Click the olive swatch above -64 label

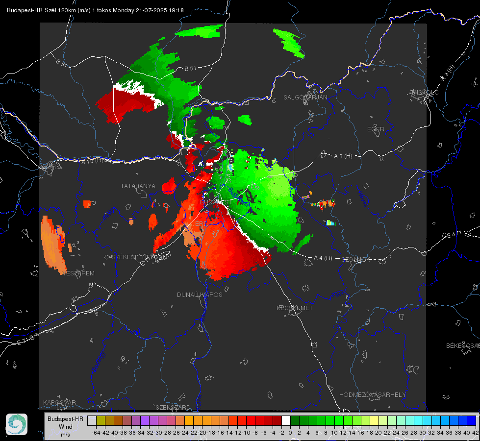coord(101,421)
